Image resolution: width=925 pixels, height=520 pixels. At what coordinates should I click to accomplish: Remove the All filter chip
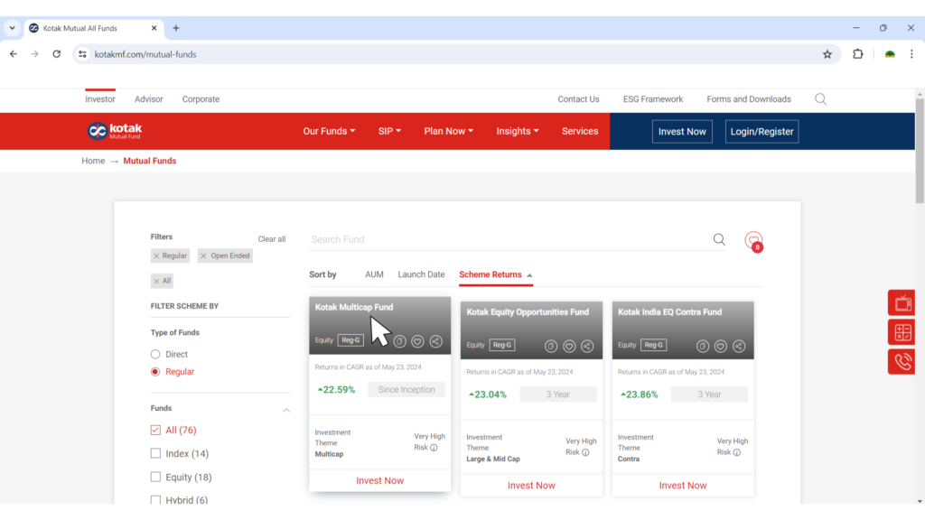tap(156, 282)
